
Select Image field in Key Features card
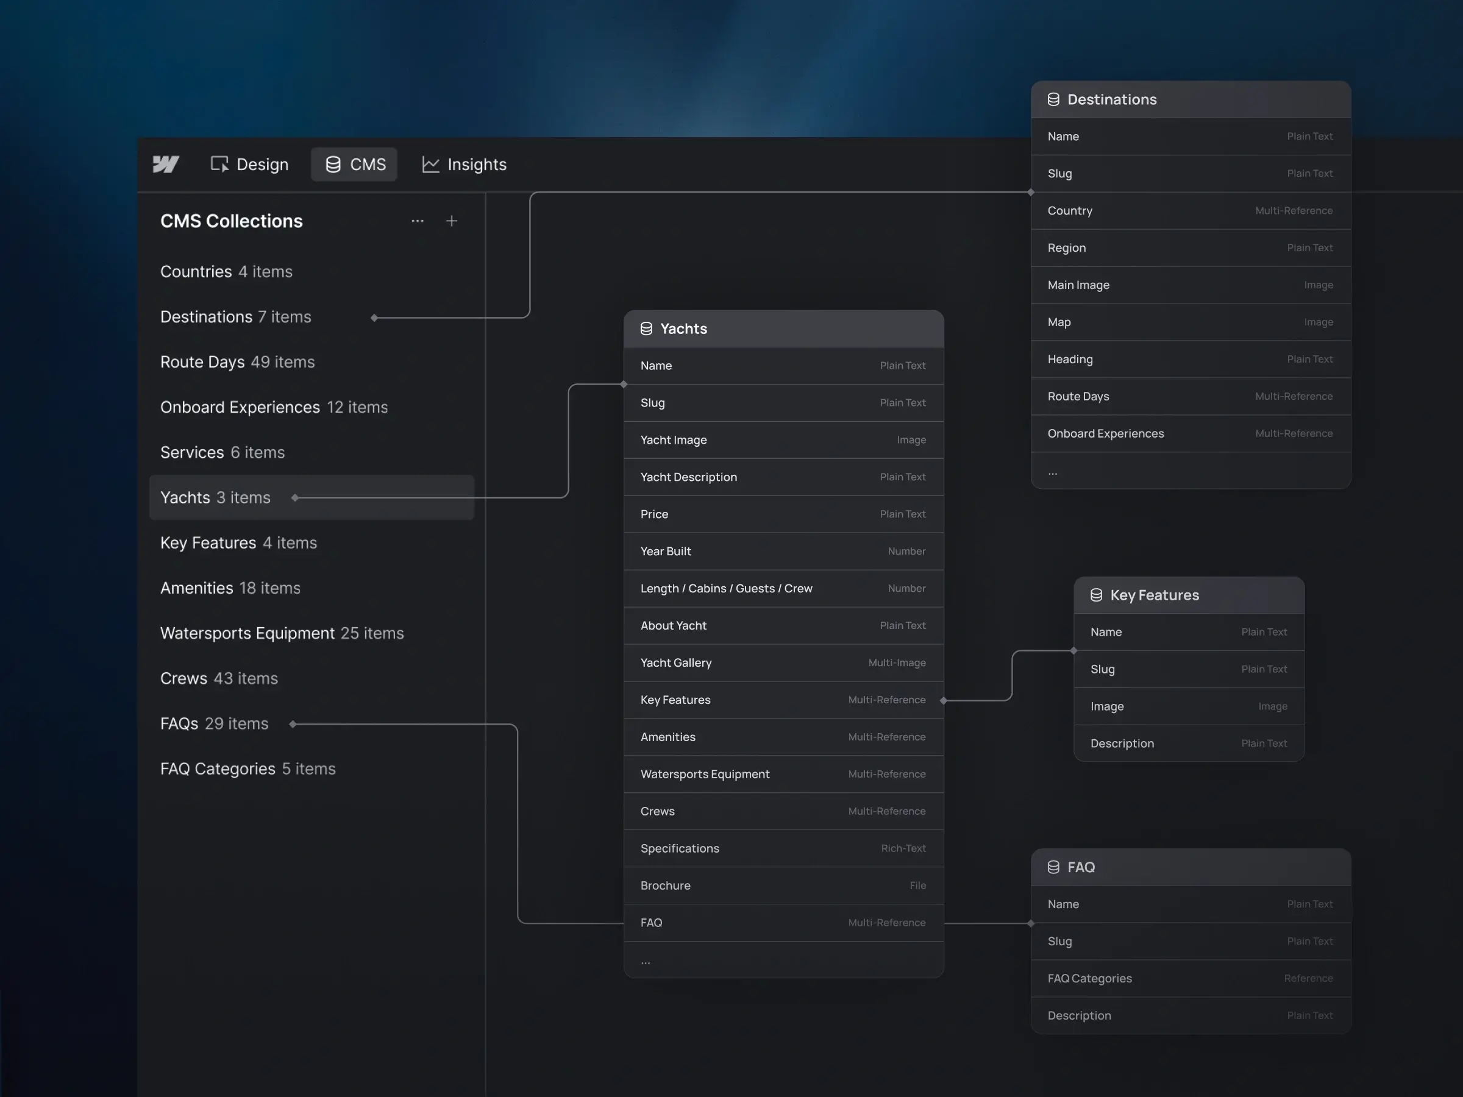pos(1189,706)
